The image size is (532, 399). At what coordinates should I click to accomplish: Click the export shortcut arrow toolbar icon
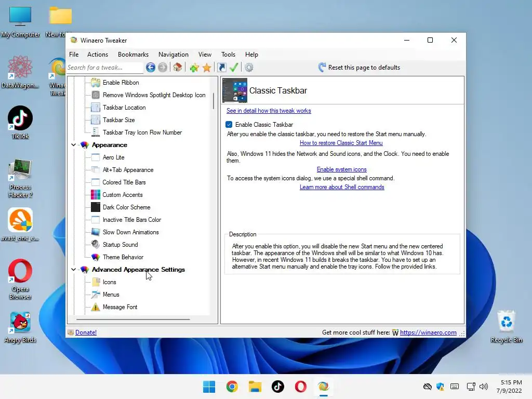pos(222,68)
